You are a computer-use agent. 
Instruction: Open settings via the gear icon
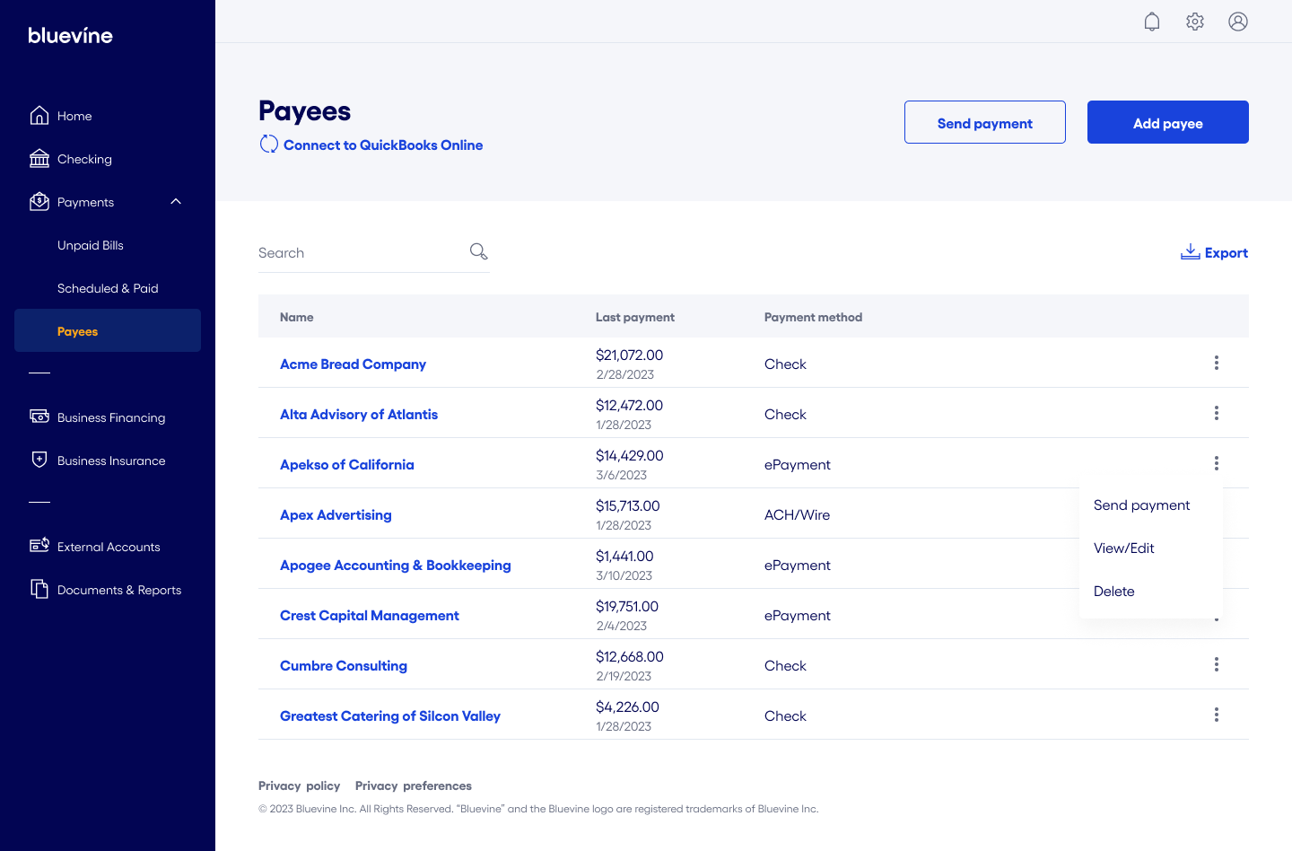1195,21
